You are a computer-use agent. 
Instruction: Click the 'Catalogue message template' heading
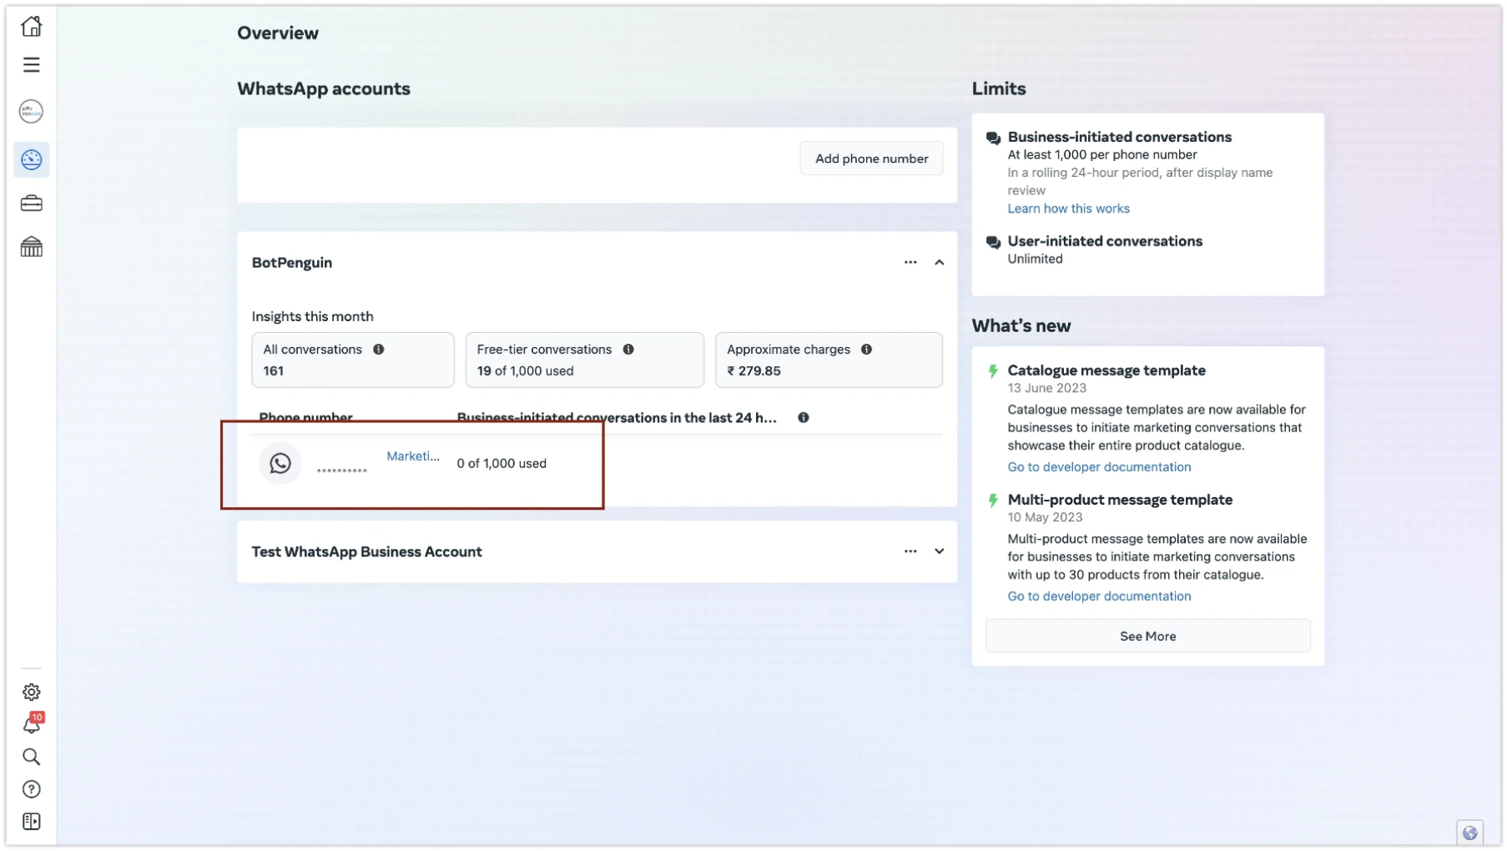pos(1106,370)
